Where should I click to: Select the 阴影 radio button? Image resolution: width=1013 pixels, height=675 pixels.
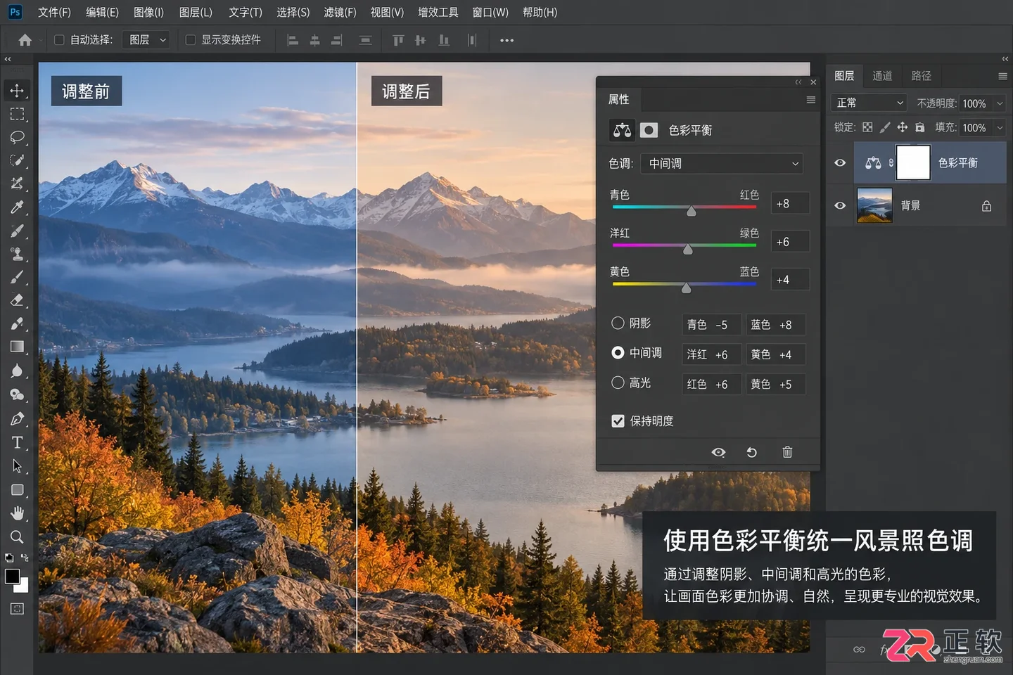(618, 323)
